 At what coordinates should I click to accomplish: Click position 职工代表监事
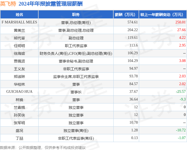pos(76,46)
